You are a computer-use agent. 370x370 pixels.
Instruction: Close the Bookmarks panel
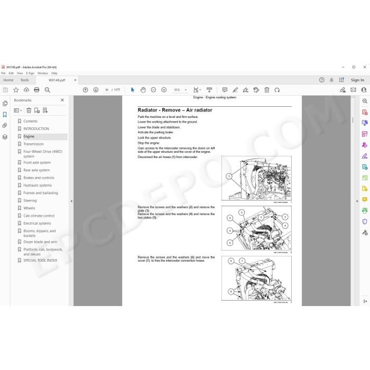click(62, 100)
